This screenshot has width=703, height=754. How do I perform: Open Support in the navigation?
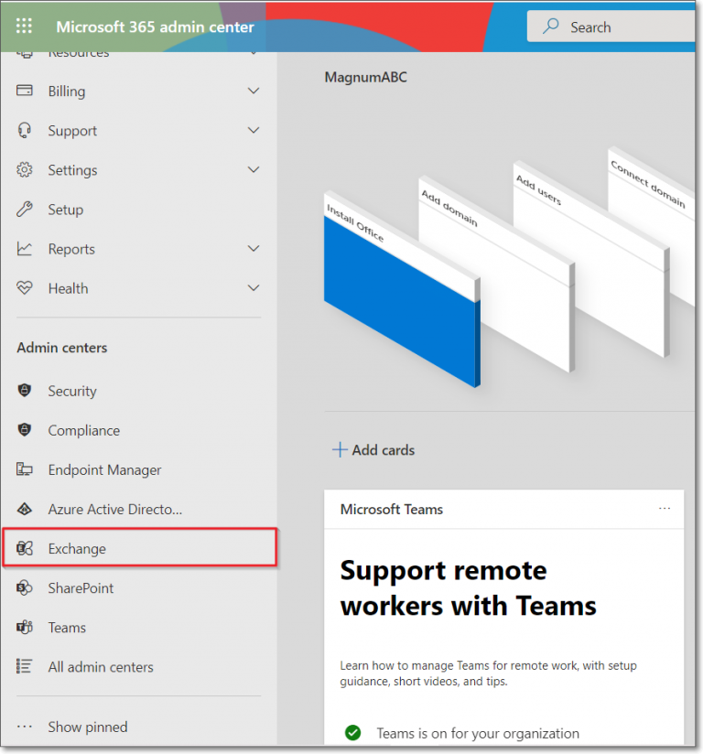(72, 130)
